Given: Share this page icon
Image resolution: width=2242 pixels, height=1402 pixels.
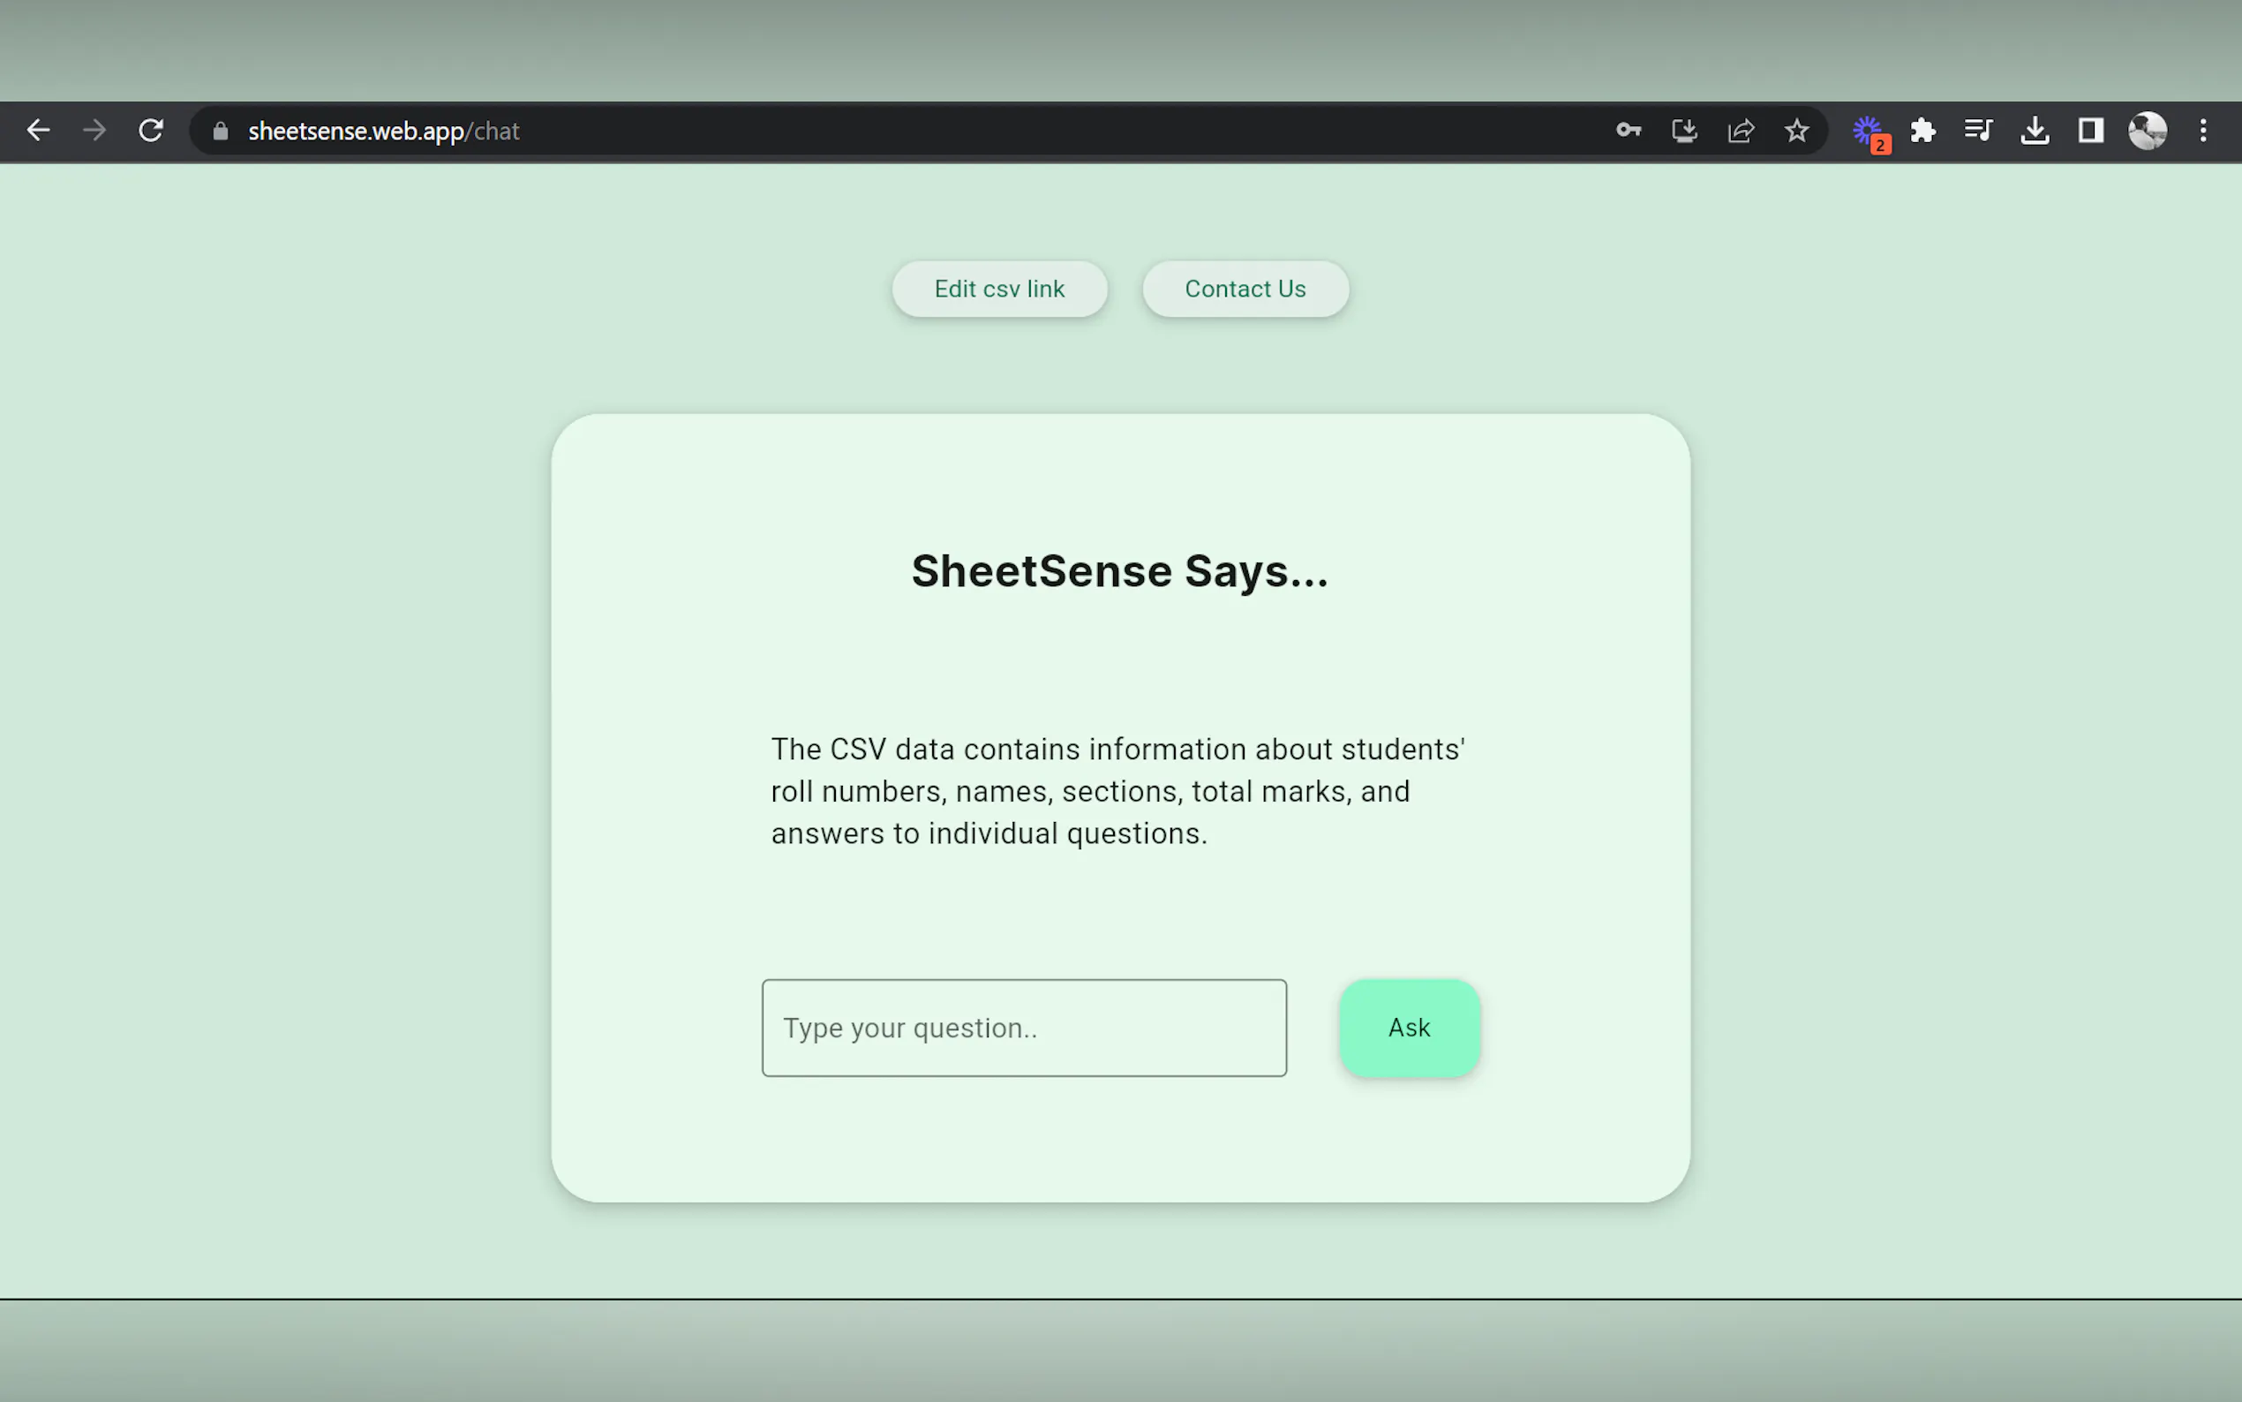Looking at the screenshot, I should [x=1741, y=131].
